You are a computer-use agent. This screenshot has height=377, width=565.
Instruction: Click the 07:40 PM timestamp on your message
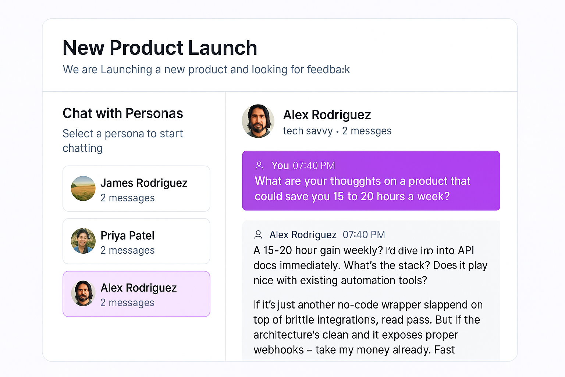pos(313,165)
